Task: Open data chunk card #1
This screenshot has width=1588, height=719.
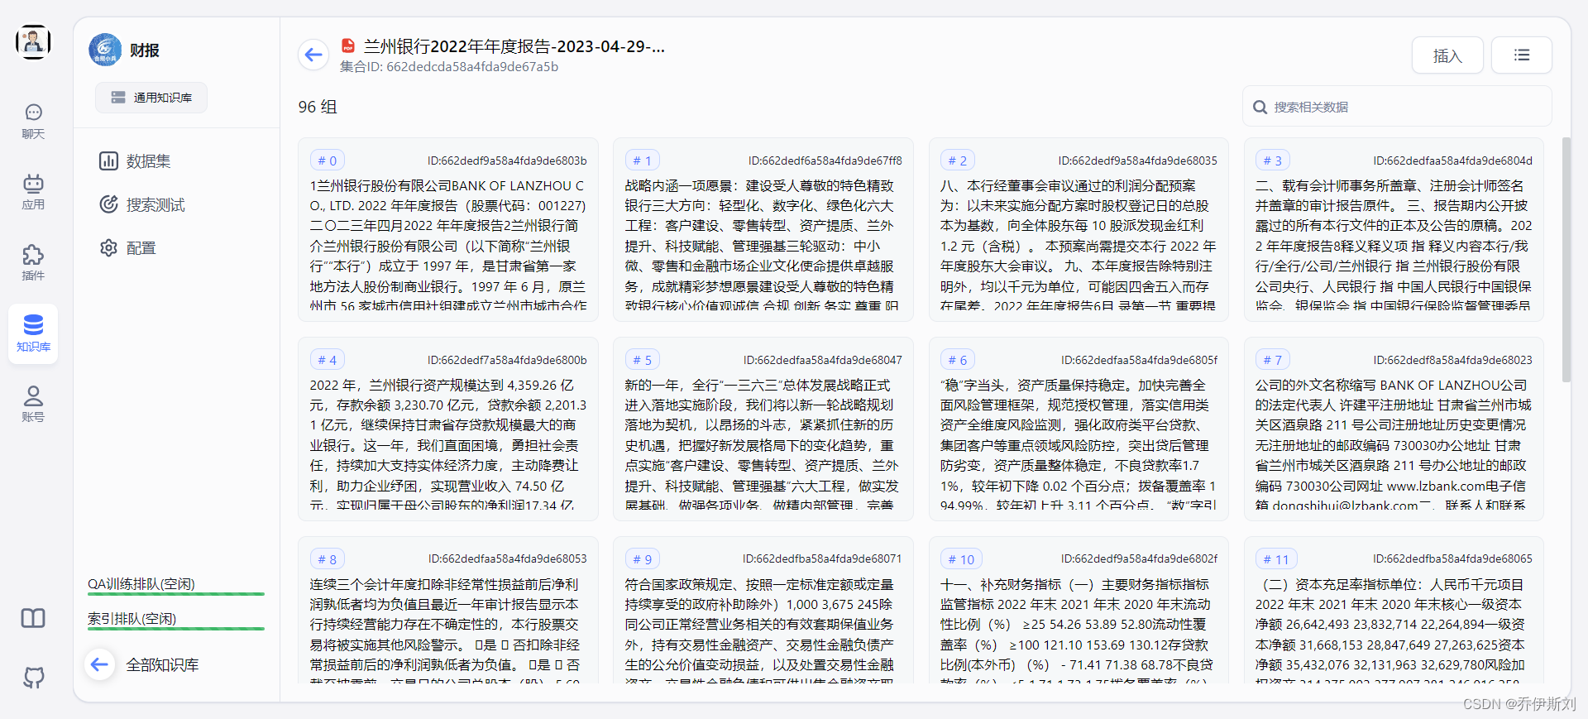Action: [763, 230]
